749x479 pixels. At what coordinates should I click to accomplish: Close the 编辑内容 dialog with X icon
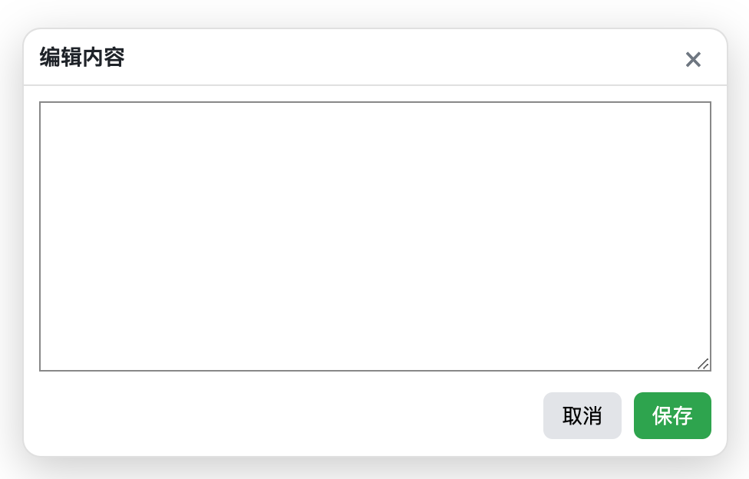pyautogui.click(x=693, y=60)
